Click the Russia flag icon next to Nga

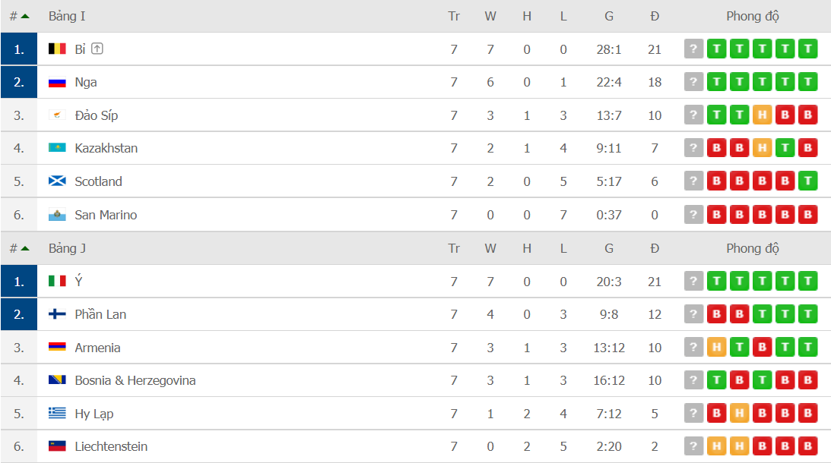coord(57,83)
